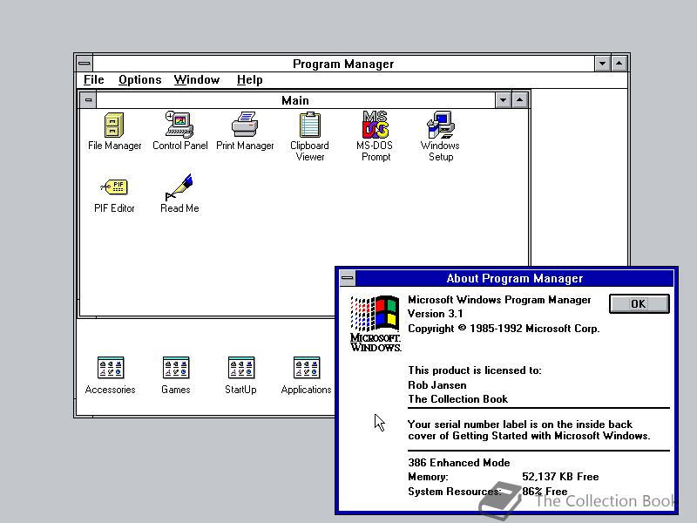This screenshot has width=697, height=523.
Task: Click the 'Copyright © 1985-1992 Microsoft Corp.' line
Action: 504,329
